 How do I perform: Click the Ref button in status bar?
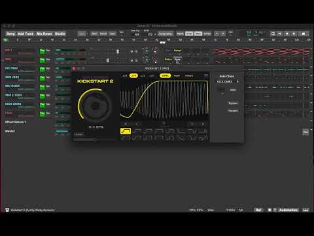[258, 210]
